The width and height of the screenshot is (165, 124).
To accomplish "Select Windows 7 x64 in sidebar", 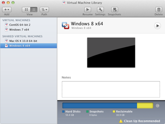I will coord(29,30).
